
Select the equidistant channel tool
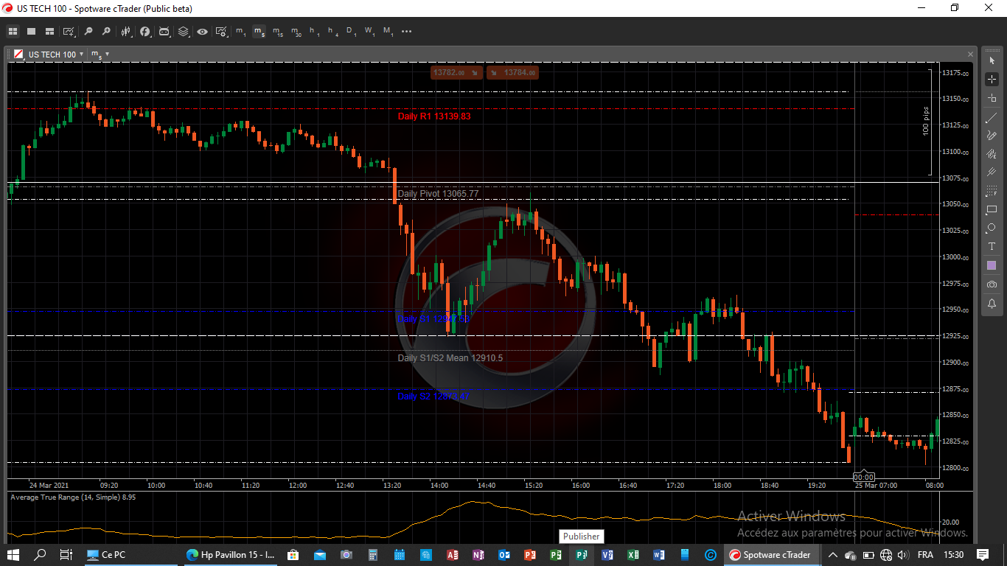992,154
